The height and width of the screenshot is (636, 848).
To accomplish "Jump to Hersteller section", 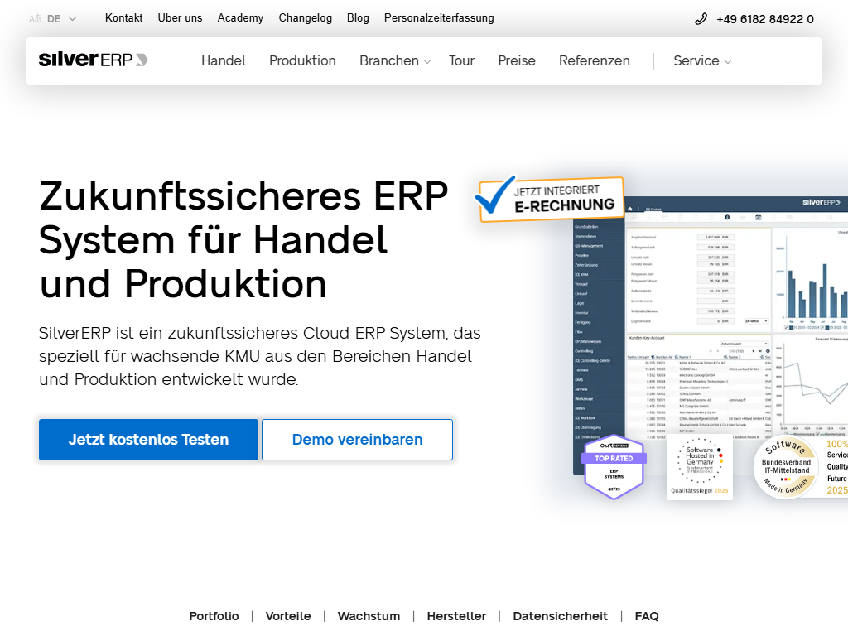I will [456, 616].
